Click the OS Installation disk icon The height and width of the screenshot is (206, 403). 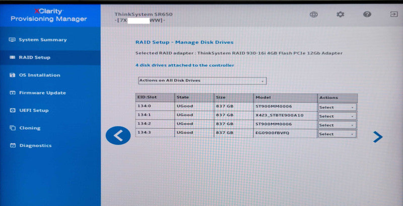12,75
